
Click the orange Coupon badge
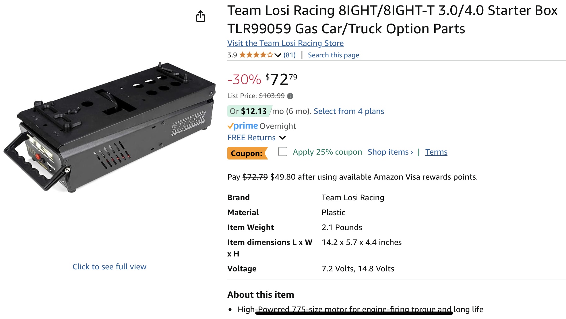tap(247, 153)
